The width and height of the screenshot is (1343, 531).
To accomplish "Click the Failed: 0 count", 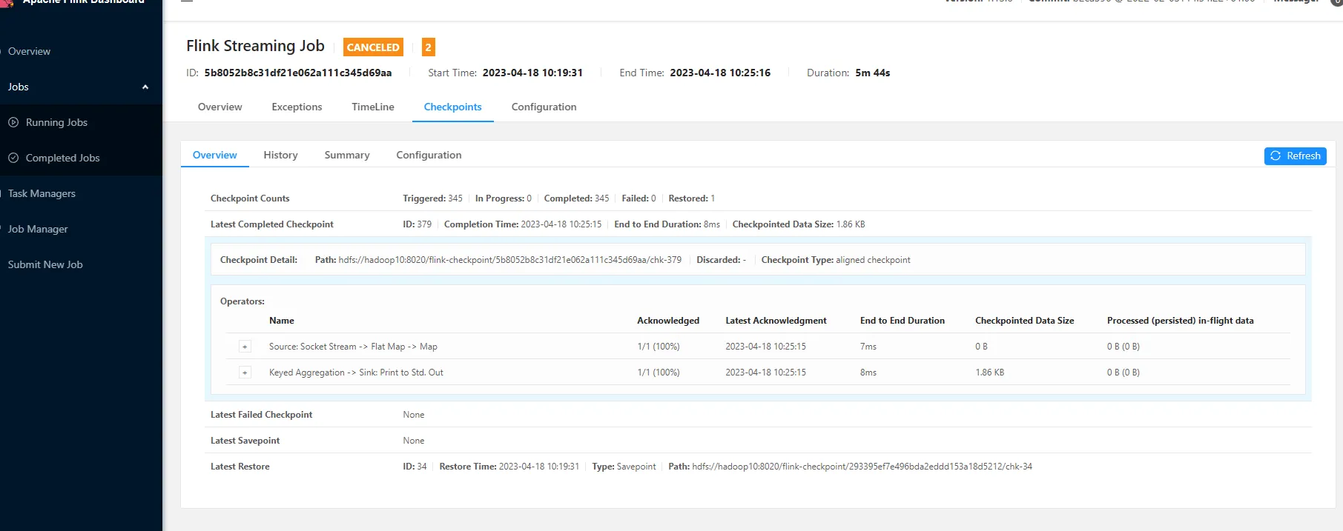I will pos(638,198).
